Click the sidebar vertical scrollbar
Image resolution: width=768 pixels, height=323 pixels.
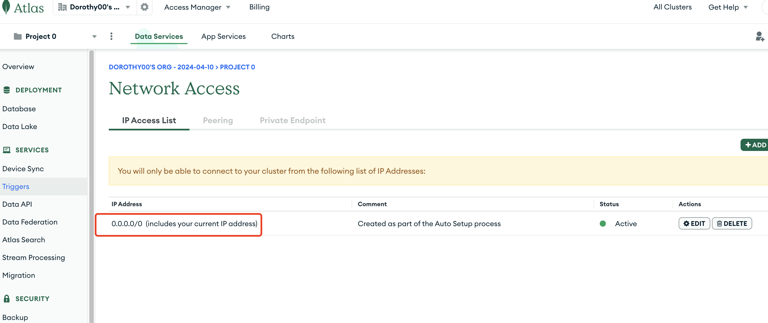tap(91, 186)
